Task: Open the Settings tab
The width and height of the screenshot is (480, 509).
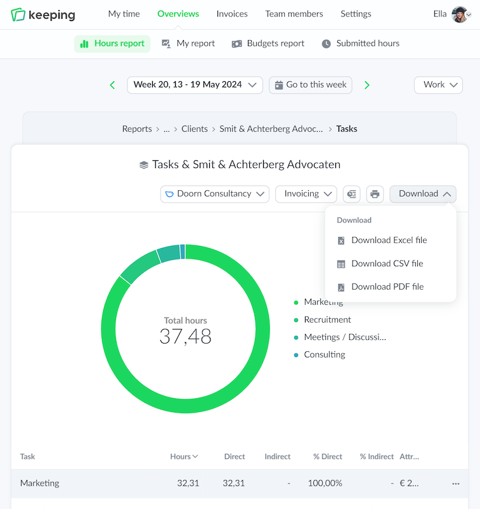Action: point(356,14)
